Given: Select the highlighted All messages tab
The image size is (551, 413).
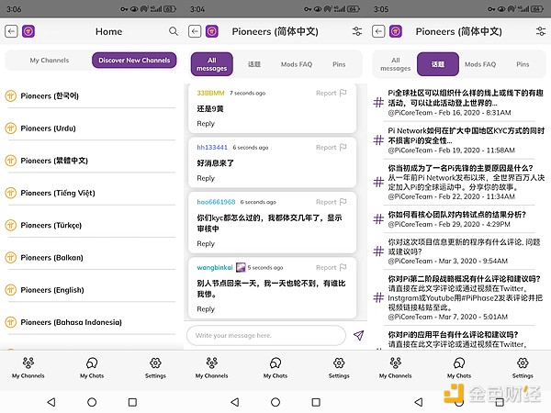Looking at the screenshot, I should pos(211,64).
